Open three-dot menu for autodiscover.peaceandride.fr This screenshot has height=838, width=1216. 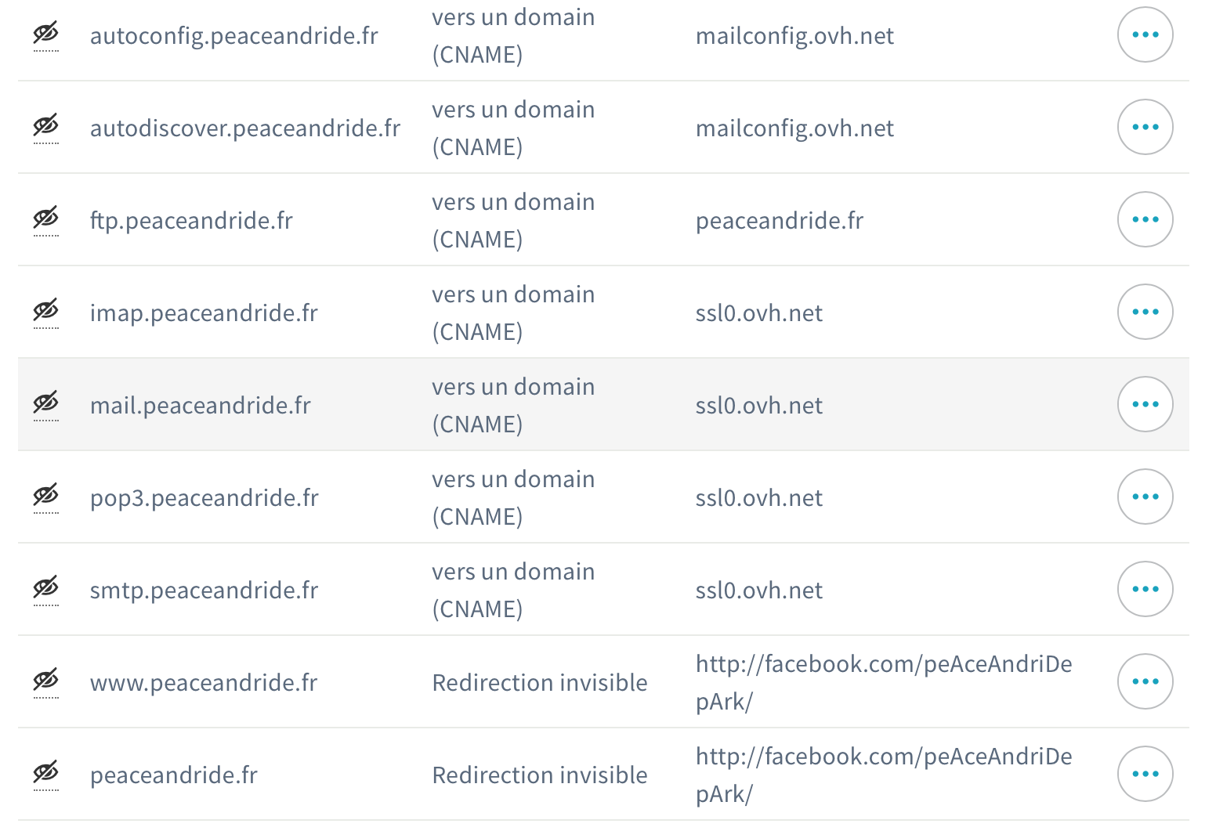1145,127
